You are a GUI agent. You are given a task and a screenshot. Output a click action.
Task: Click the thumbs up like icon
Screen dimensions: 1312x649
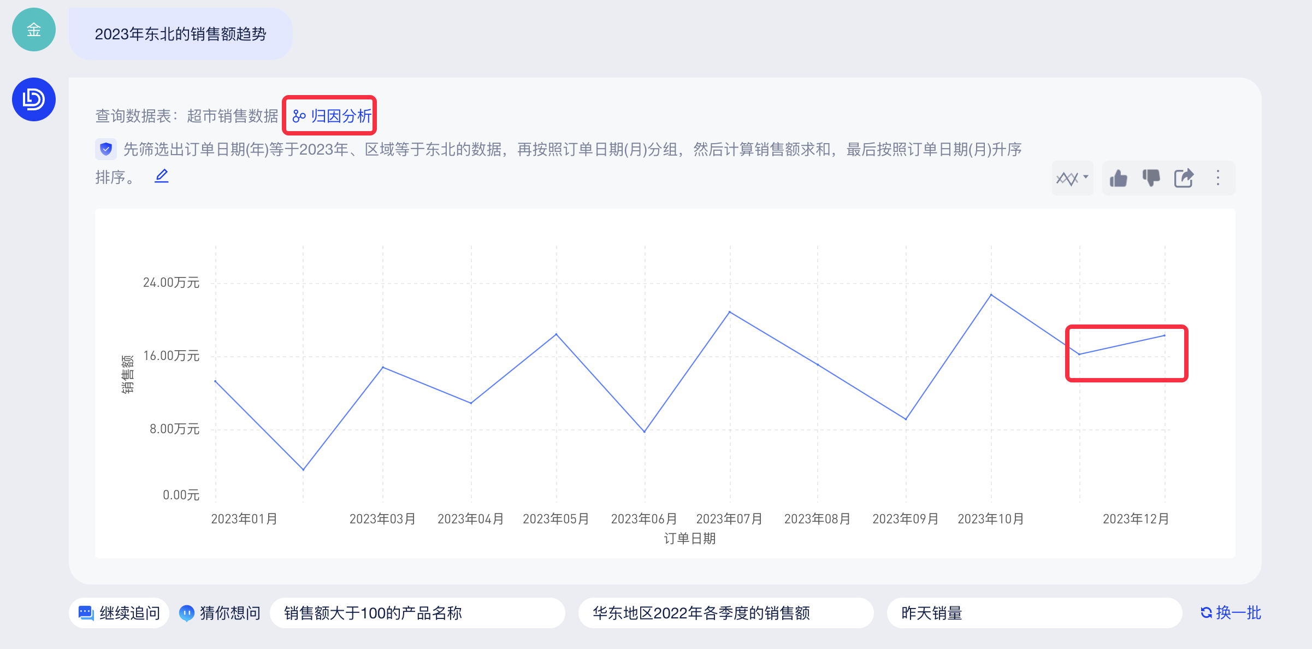[1118, 178]
